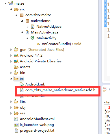Screen dimensions: 110x134
Task: Expand the NativeAdd.java arrow
Action: point(28,27)
